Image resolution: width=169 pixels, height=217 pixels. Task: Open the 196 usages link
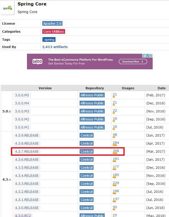coord(116,191)
